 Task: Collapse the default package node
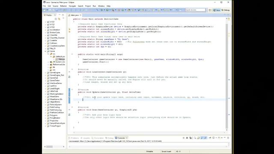point(51,56)
